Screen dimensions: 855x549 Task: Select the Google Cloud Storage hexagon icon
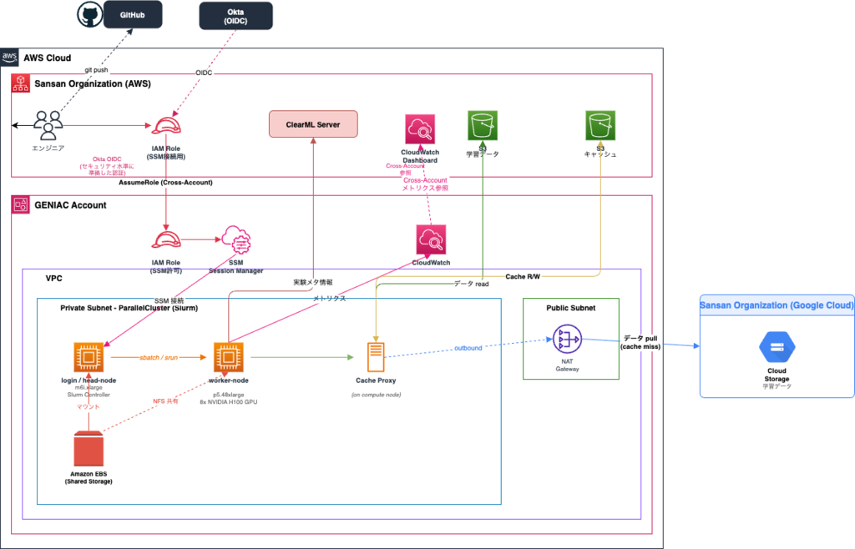click(x=777, y=347)
